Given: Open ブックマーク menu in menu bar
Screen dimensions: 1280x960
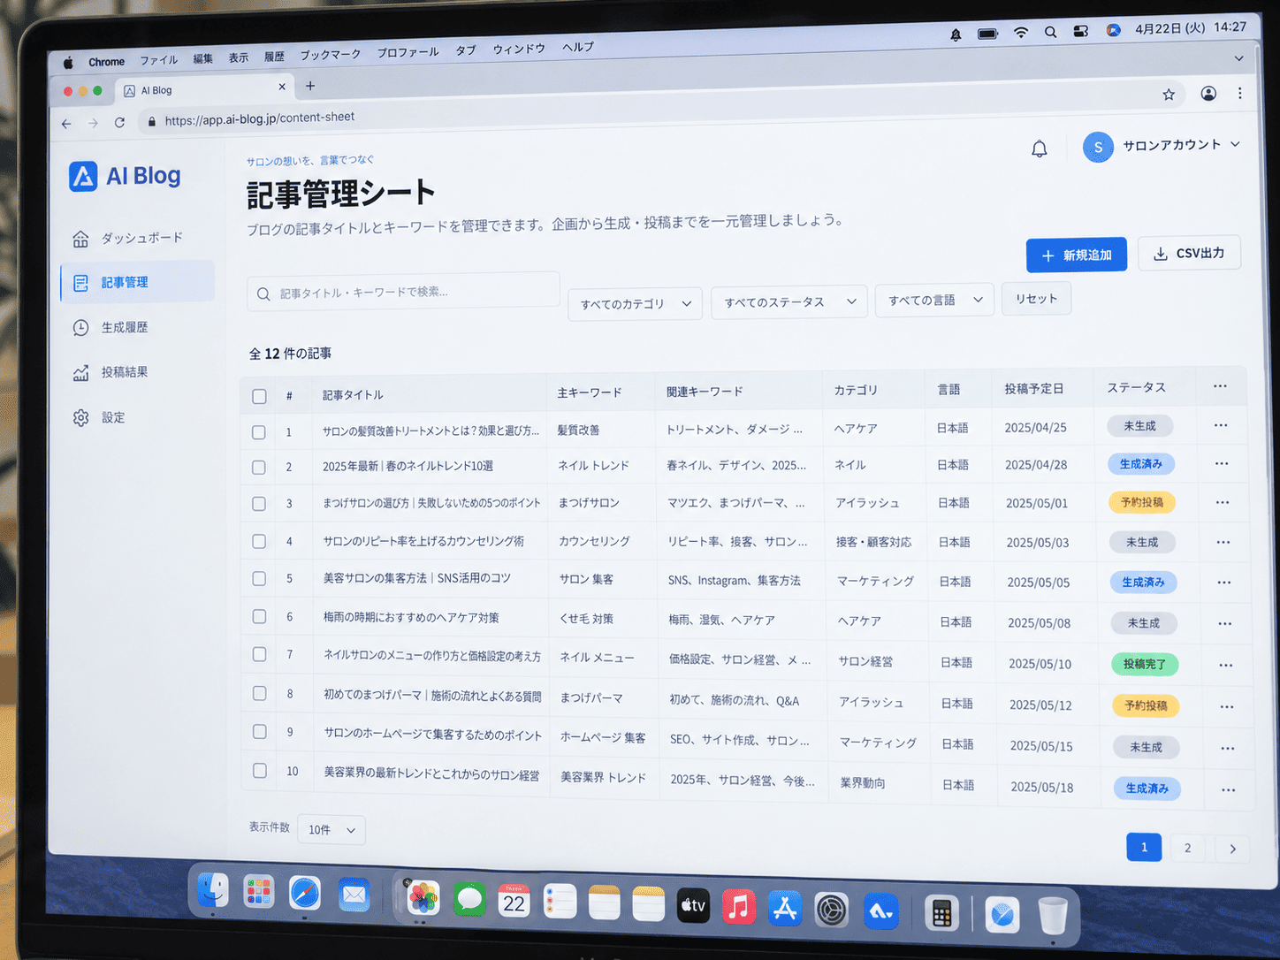Looking at the screenshot, I should pyautogui.click(x=331, y=54).
